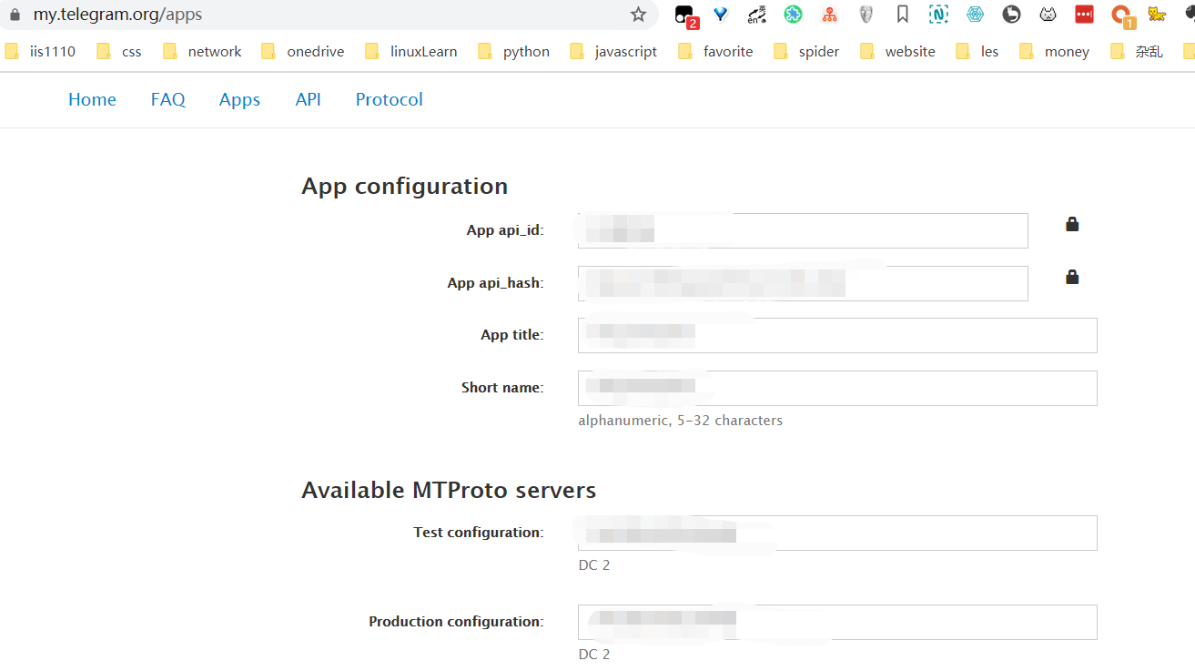The width and height of the screenshot is (1195, 671).
Task: Select the Test configuration field
Action: tap(837, 533)
